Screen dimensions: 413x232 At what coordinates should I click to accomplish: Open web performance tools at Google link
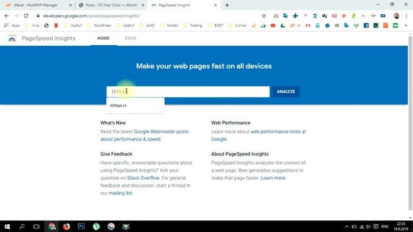click(278, 131)
